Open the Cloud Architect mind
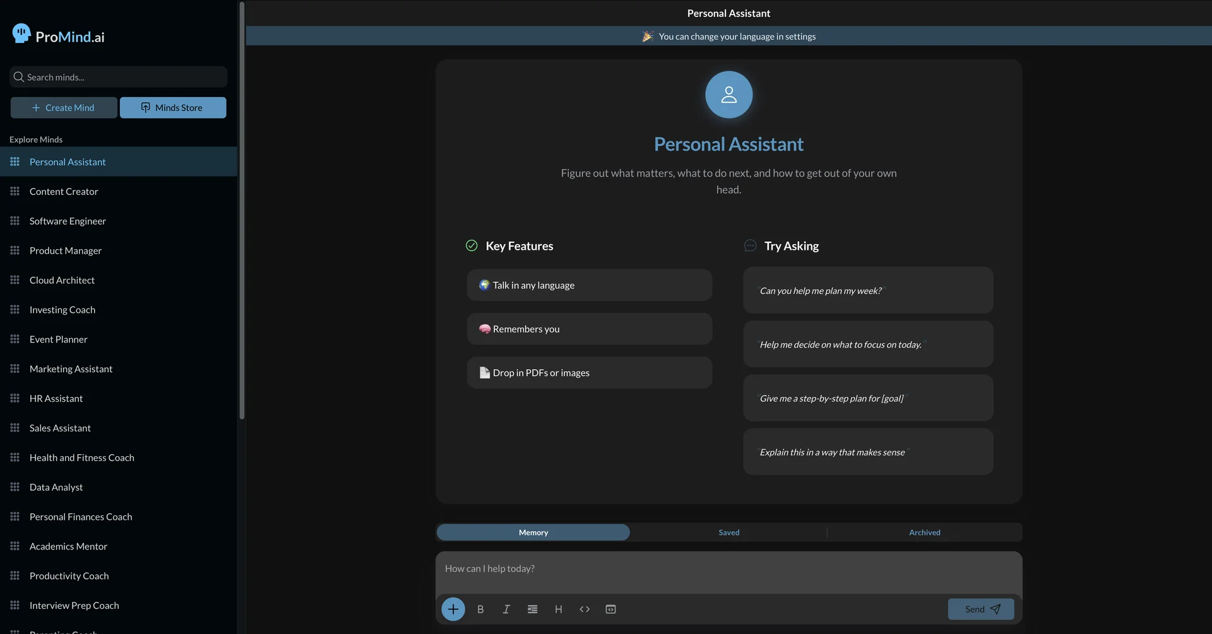The width and height of the screenshot is (1212, 634). click(119, 280)
